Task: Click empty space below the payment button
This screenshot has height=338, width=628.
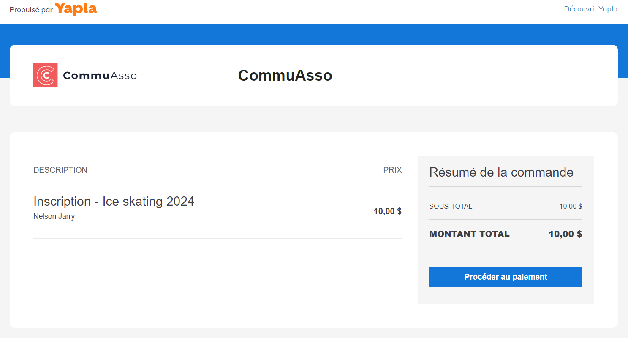Action: 506,296
